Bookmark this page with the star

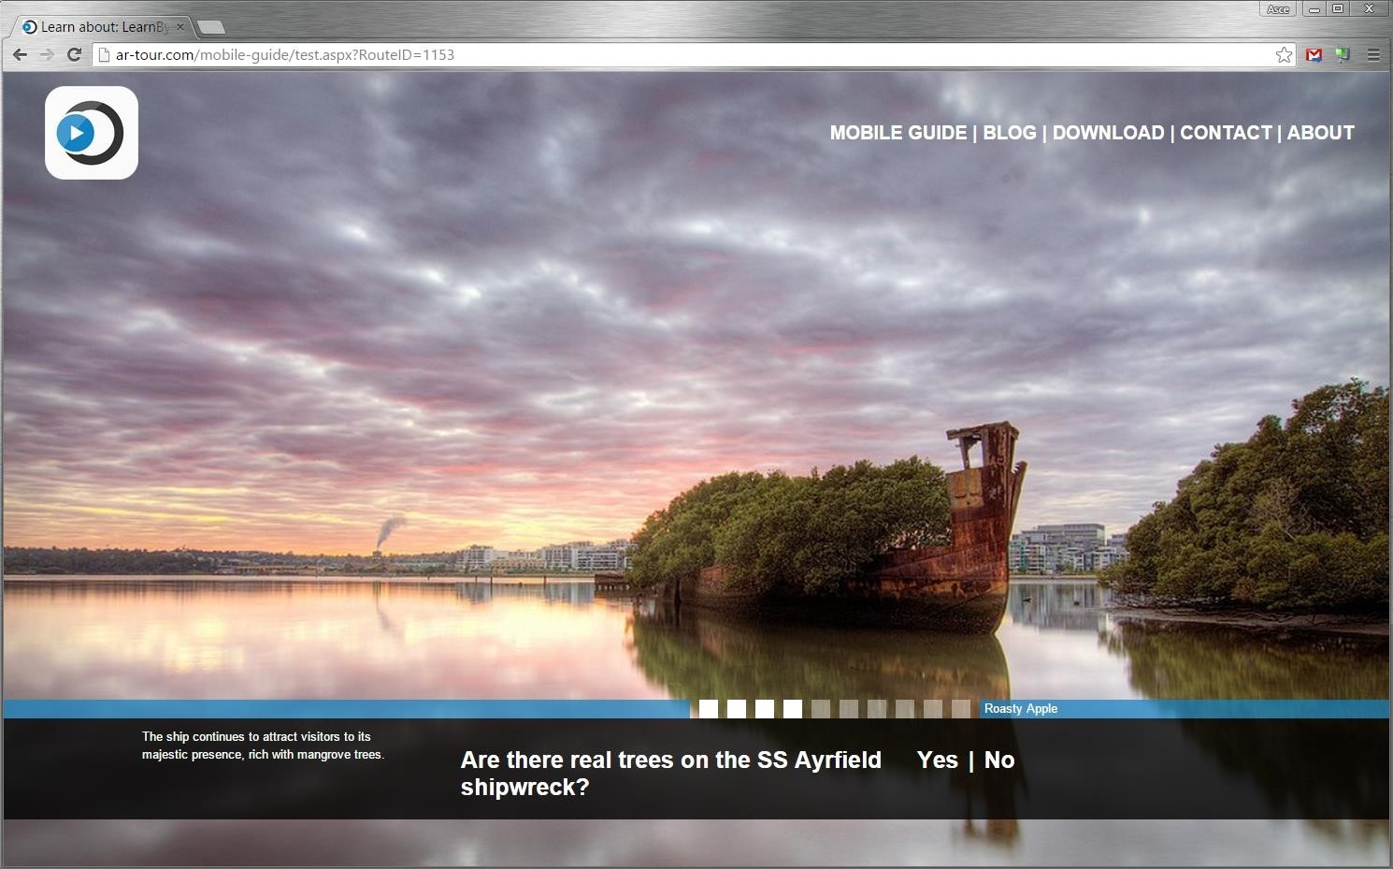[x=1284, y=55]
